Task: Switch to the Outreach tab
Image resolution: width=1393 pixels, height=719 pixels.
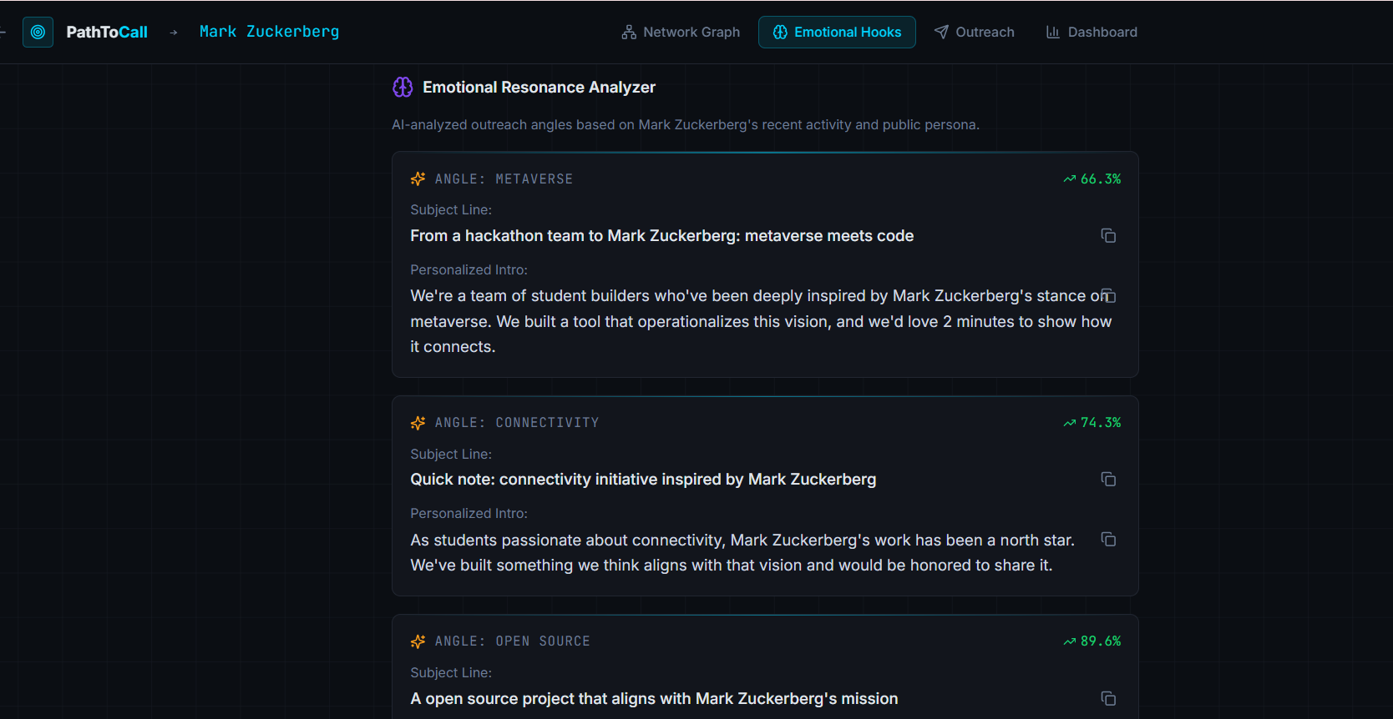Action: 974,33
